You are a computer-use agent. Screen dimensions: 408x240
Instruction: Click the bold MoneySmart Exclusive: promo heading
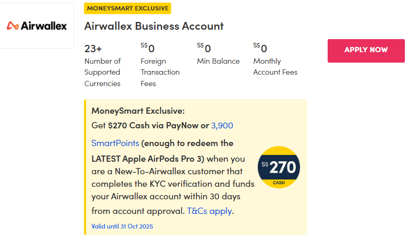point(138,111)
